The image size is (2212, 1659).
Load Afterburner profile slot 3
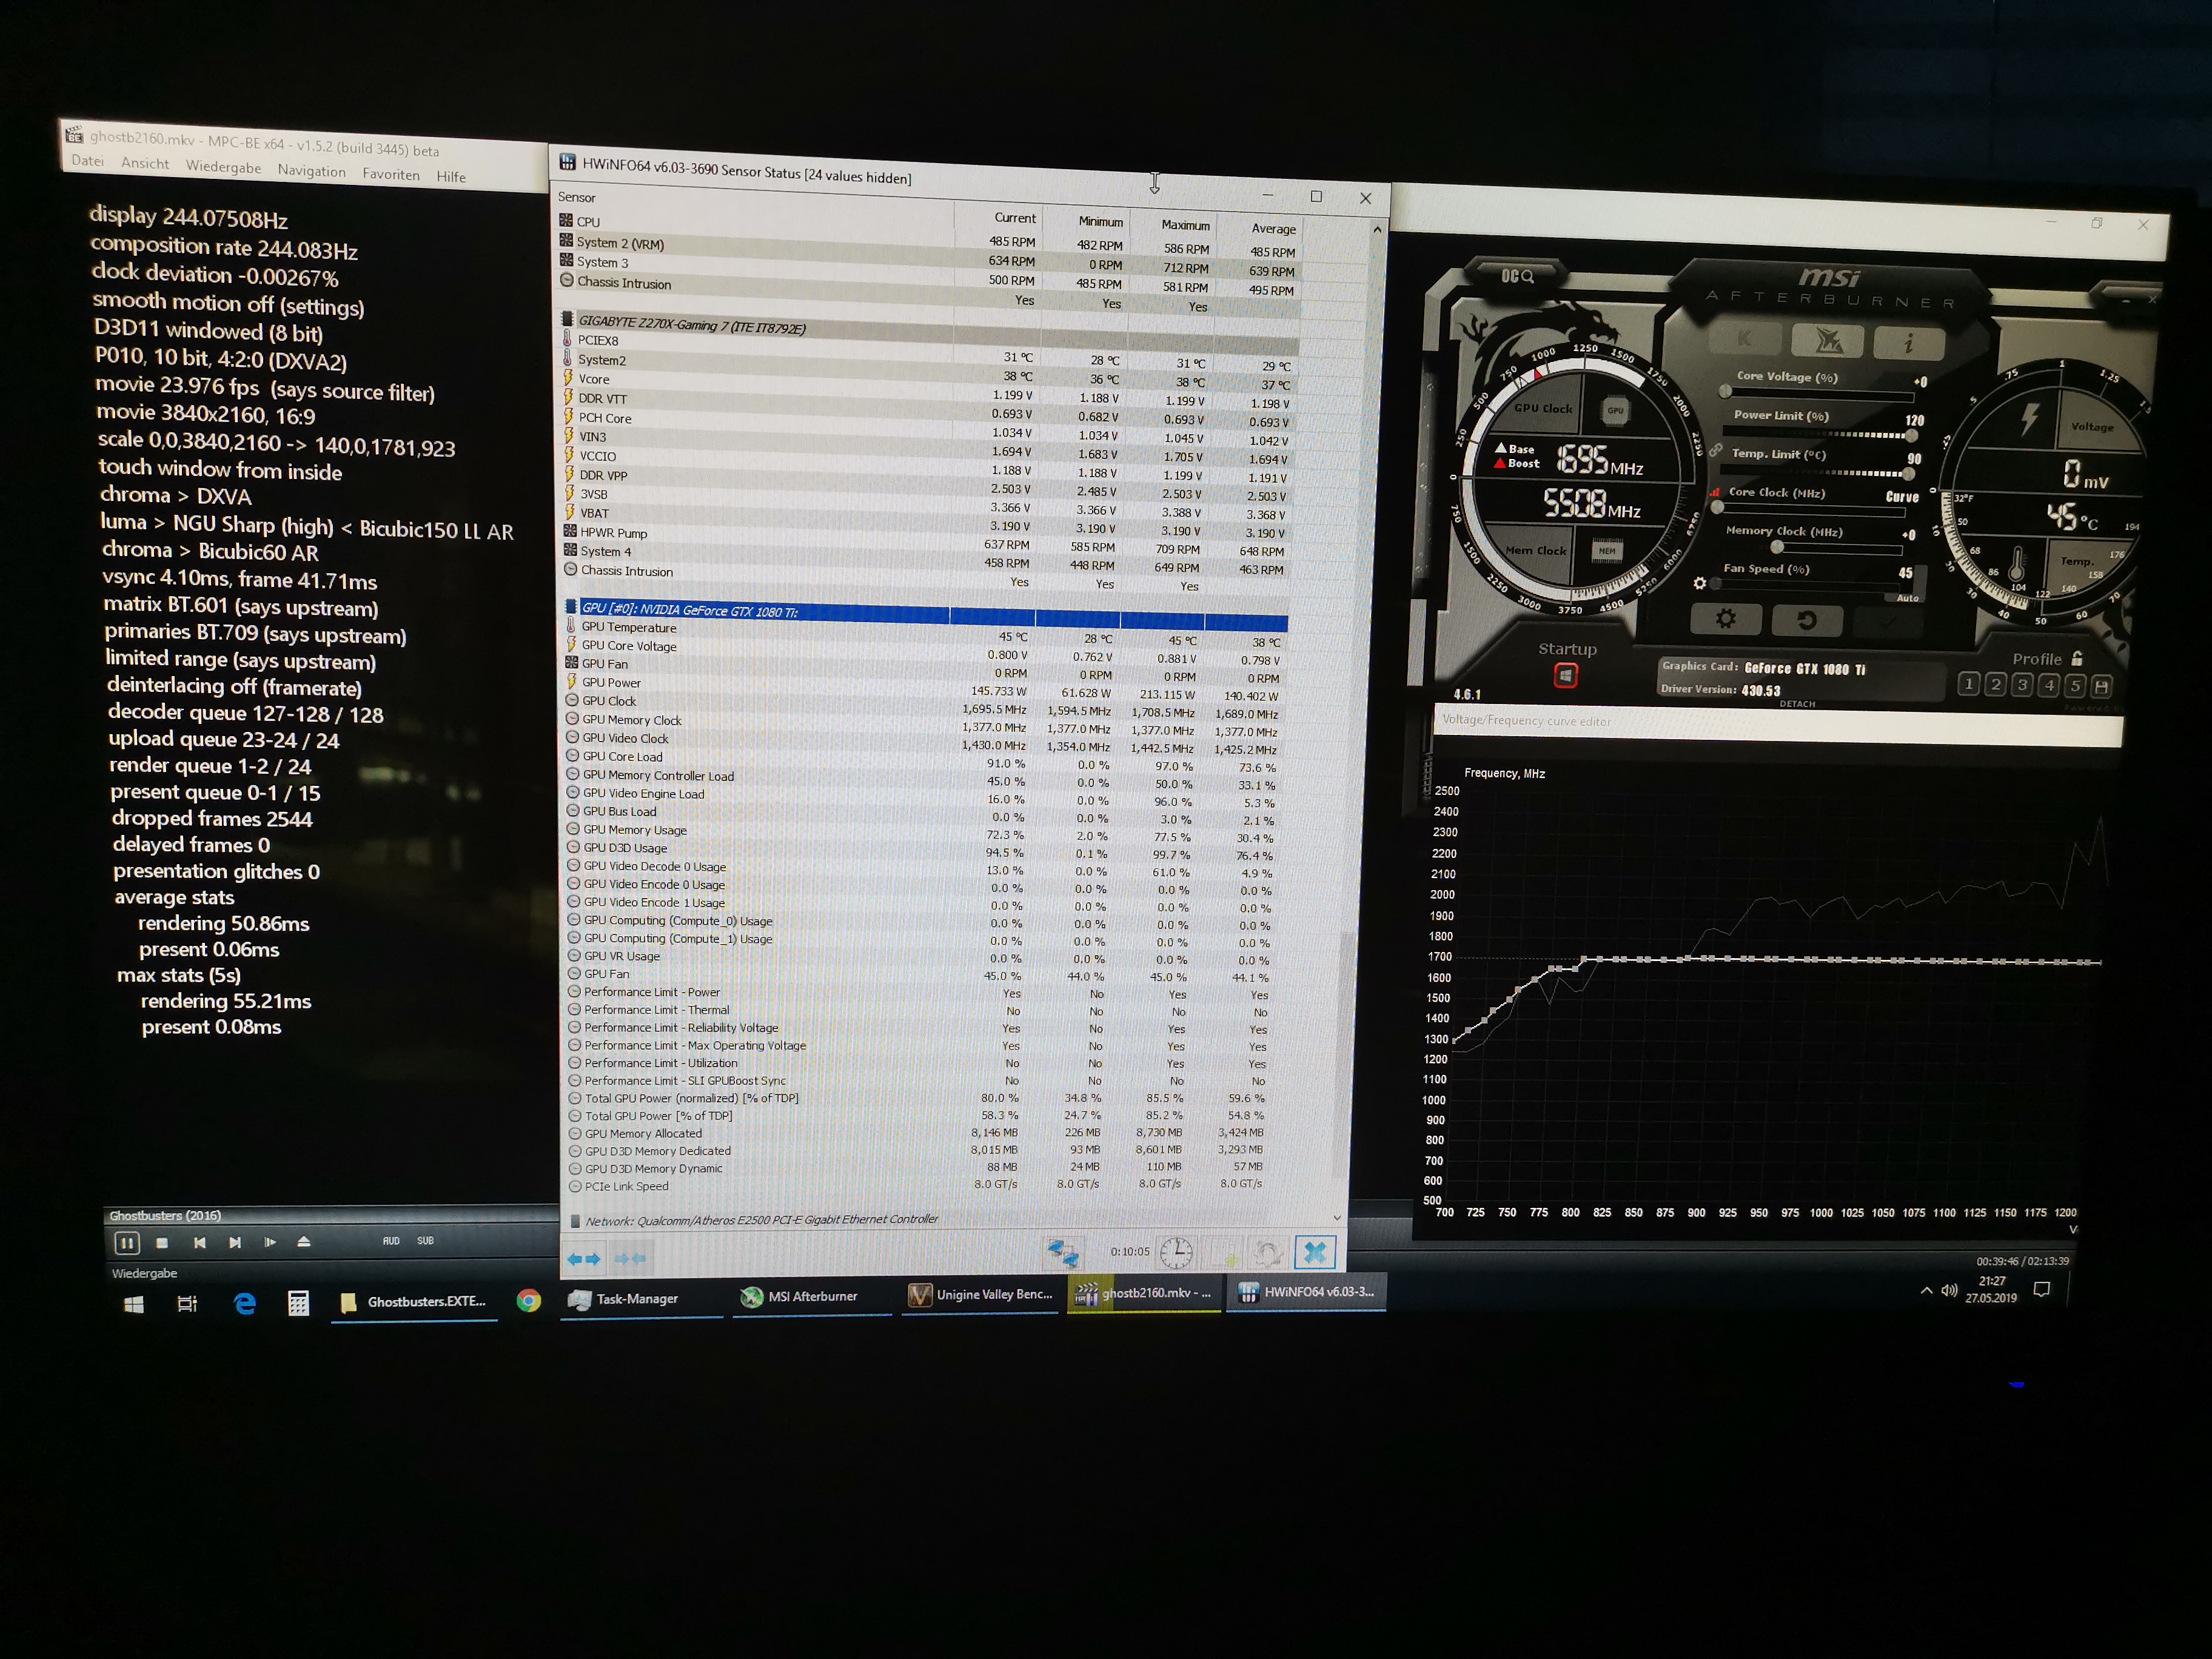[x=2022, y=685]
